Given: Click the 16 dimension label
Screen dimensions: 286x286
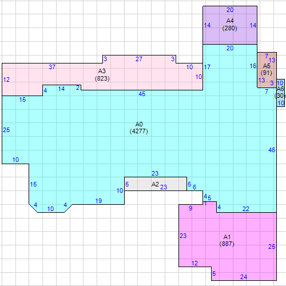Looking at the screenshot, I should (x=253, y=66).
